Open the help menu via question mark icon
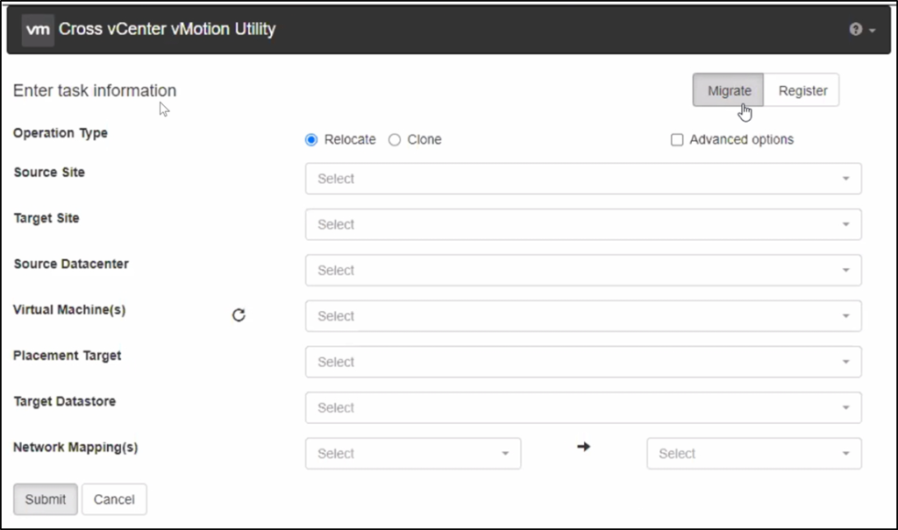Viewport: 898px width, 530px height. click(x=855, y=28)
